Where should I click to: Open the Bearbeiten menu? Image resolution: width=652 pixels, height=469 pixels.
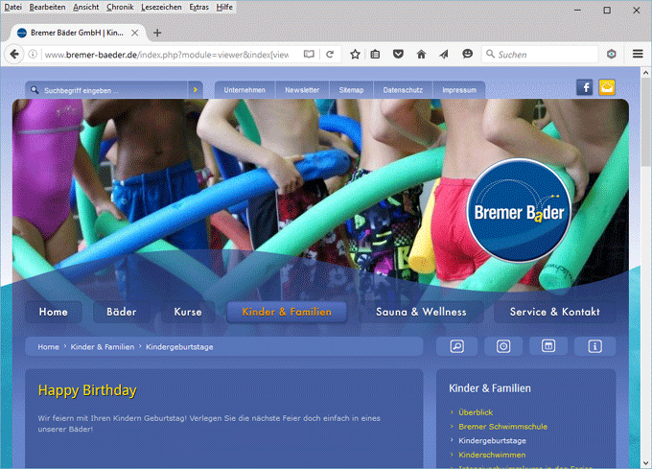click(x=47, y=7)
